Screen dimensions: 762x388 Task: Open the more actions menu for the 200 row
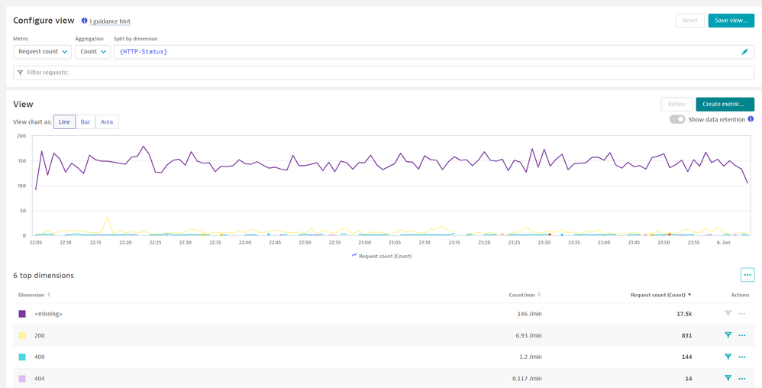point(742,335)
